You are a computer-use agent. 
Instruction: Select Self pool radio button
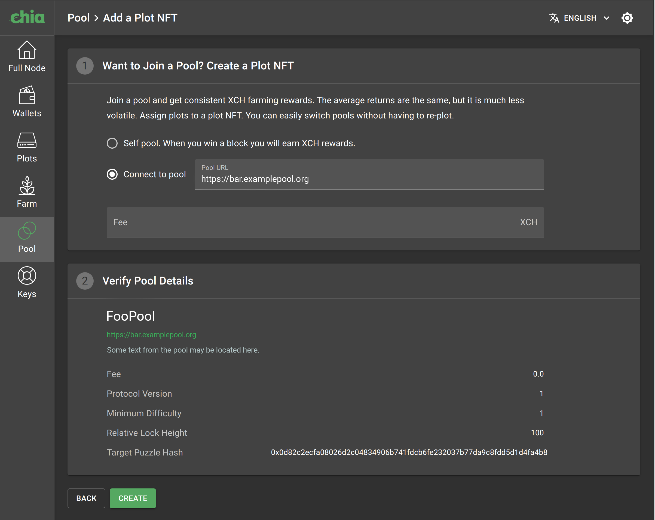click(112, 143)
